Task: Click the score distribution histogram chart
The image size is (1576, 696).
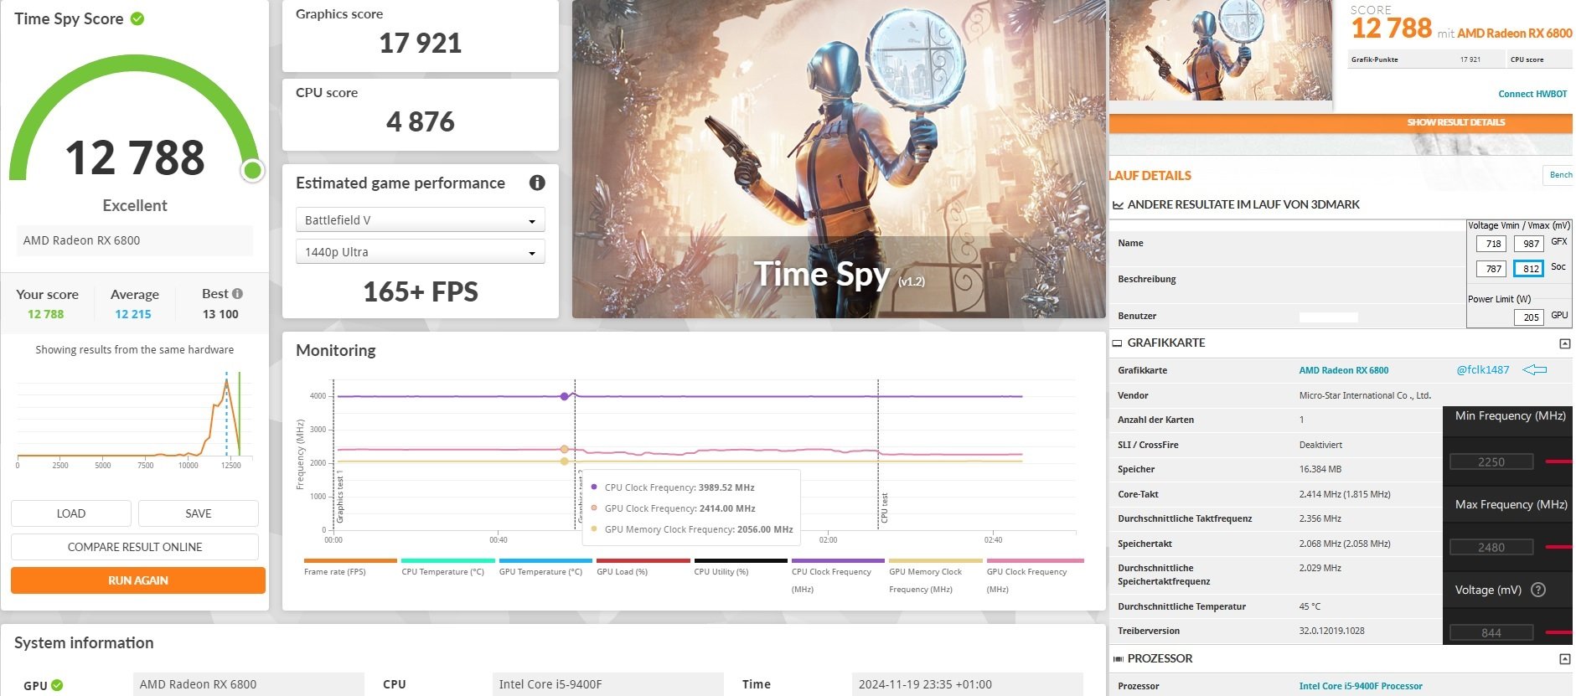Action: click(134, 417)
